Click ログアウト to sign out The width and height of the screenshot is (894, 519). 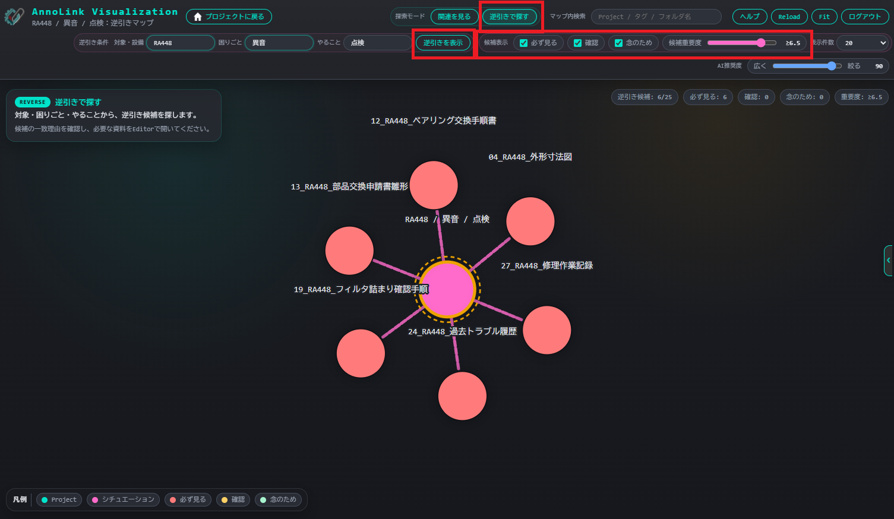[x=864, y=17]
